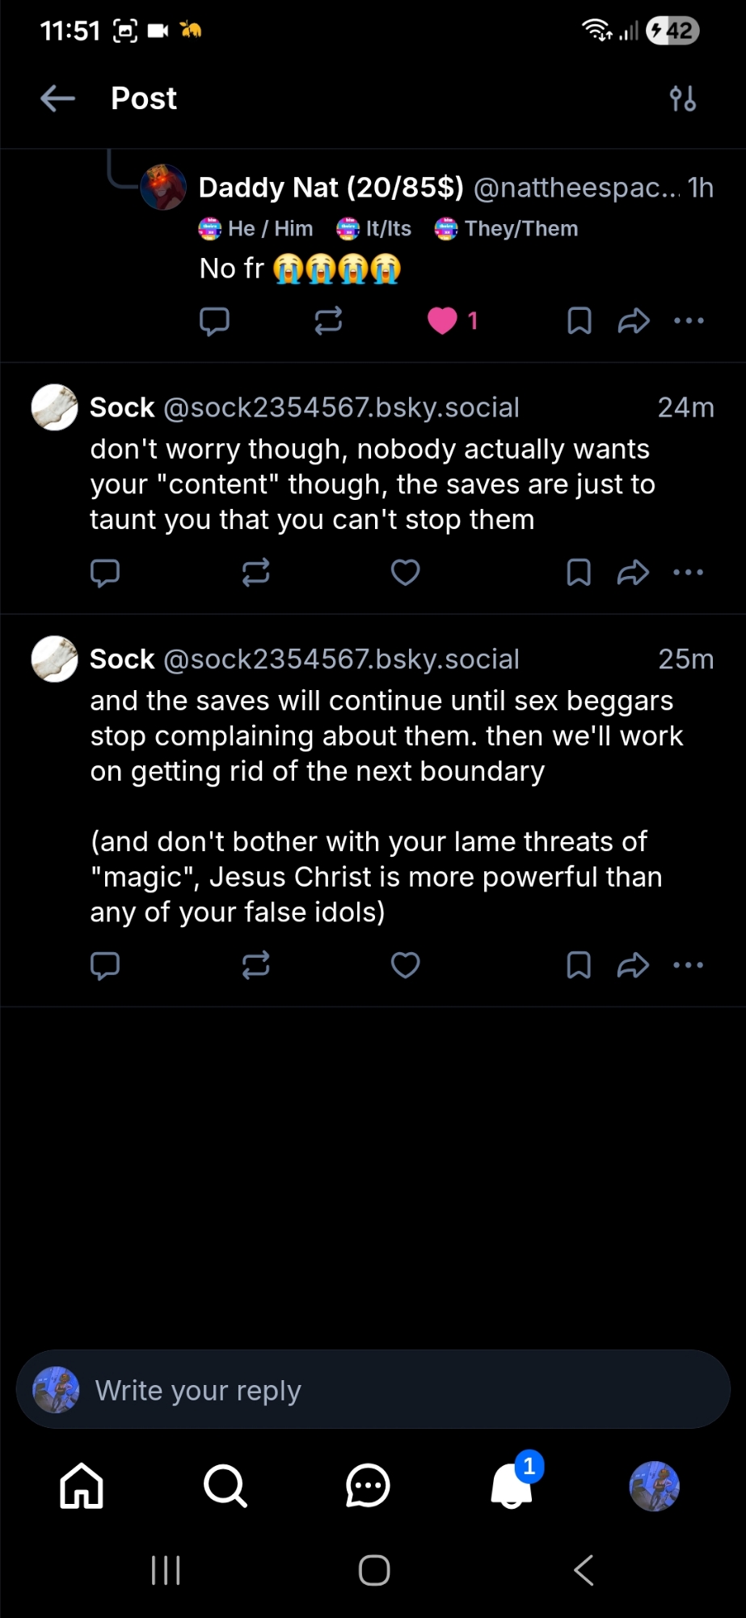Tap the back arrow beside Post
Screen dimensions: 746x1618
(x=57, y=99)
